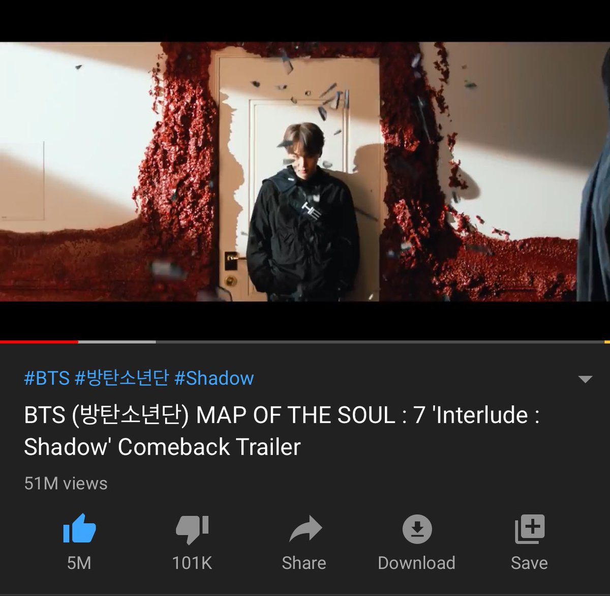Like the video with thumbs up icon
The image size is (610, 596).
click(79, 529)
